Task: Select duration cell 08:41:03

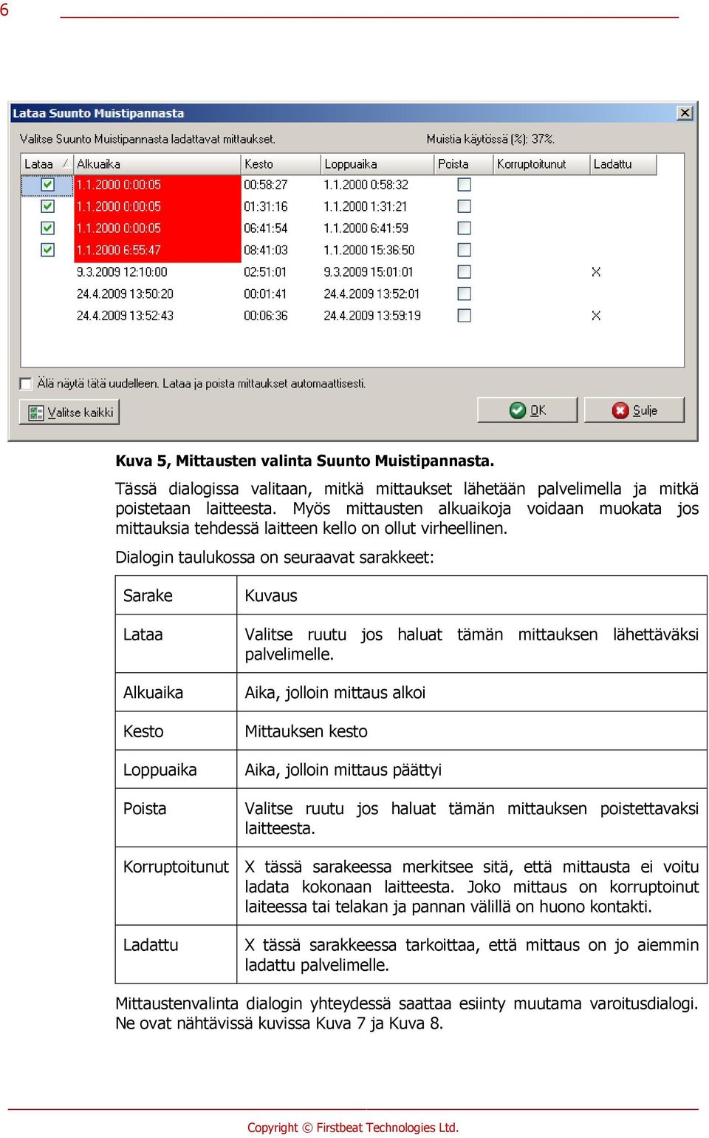Action: pos(266,250)
